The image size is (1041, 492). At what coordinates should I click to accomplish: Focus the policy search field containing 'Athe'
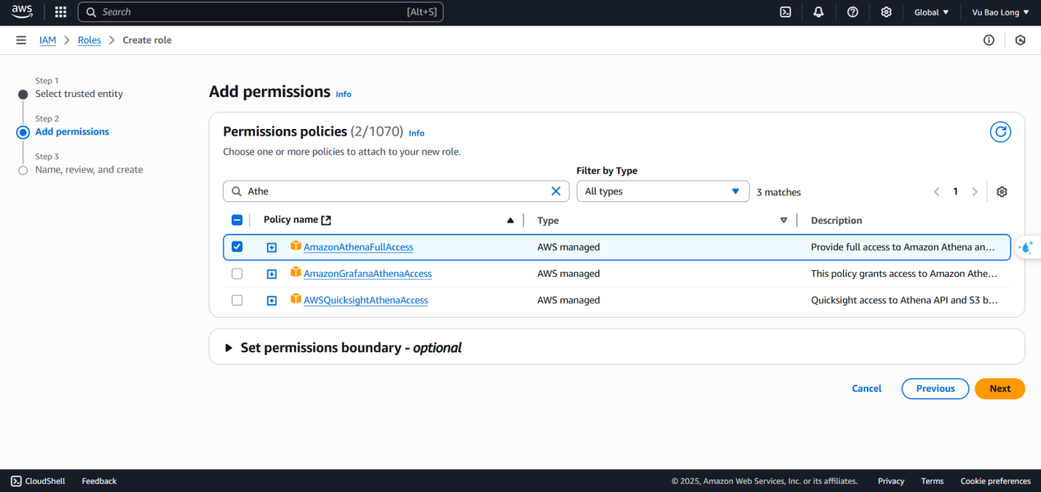click(396, 191)
